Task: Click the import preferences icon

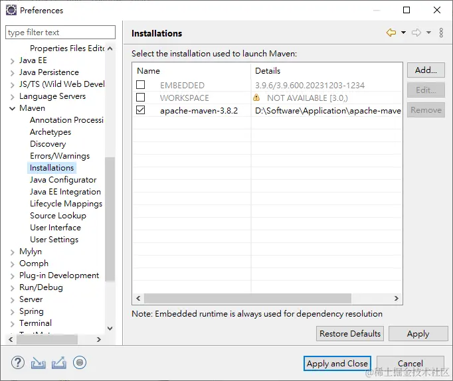Action: coord(38,363)
